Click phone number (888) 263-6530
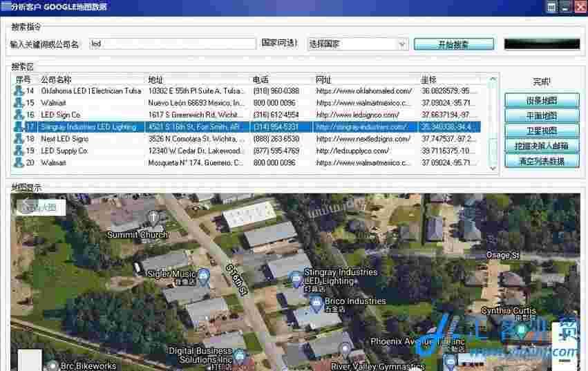 276,139
